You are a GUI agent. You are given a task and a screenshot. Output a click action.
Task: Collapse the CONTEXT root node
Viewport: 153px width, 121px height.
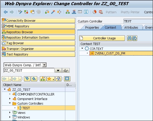coord(82,49)
